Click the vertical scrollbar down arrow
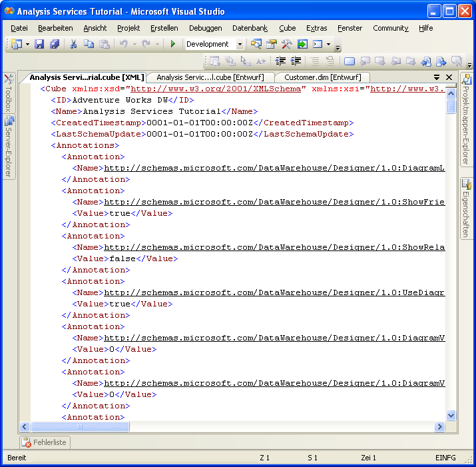476x467 pixels. [451, 415]
